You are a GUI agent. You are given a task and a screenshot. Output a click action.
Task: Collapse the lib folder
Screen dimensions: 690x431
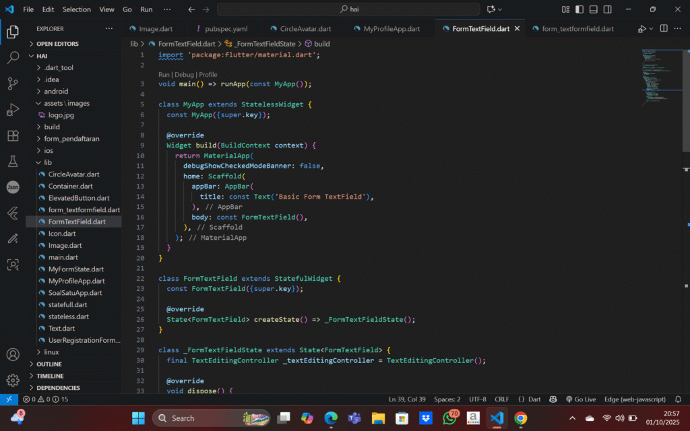(x=47, y=162)
